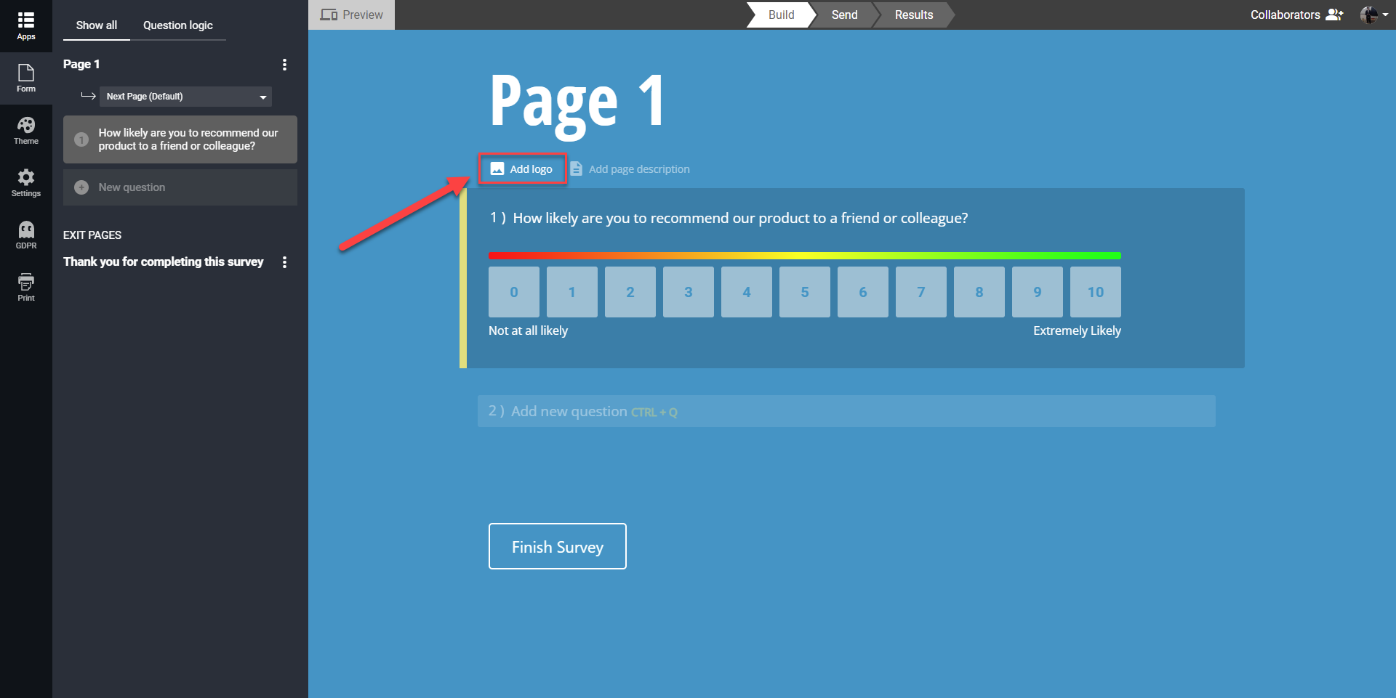Select the recommend question in sidebar list
1396x698 pixels.
180,139
